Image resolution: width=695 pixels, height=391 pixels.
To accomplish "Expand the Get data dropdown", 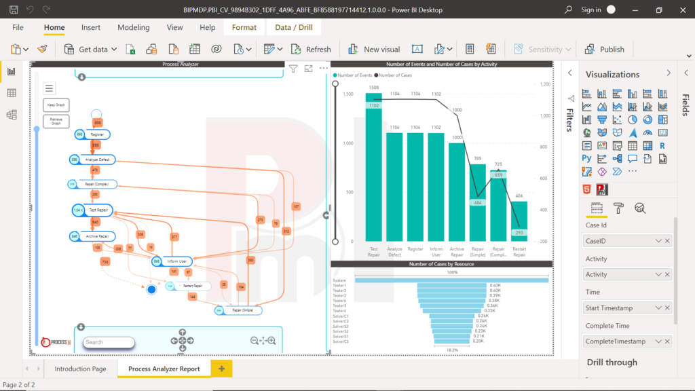I will [x=115, y=49].
